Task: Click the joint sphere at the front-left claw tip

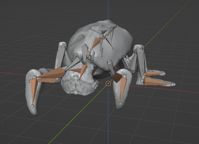Action: 32,106
